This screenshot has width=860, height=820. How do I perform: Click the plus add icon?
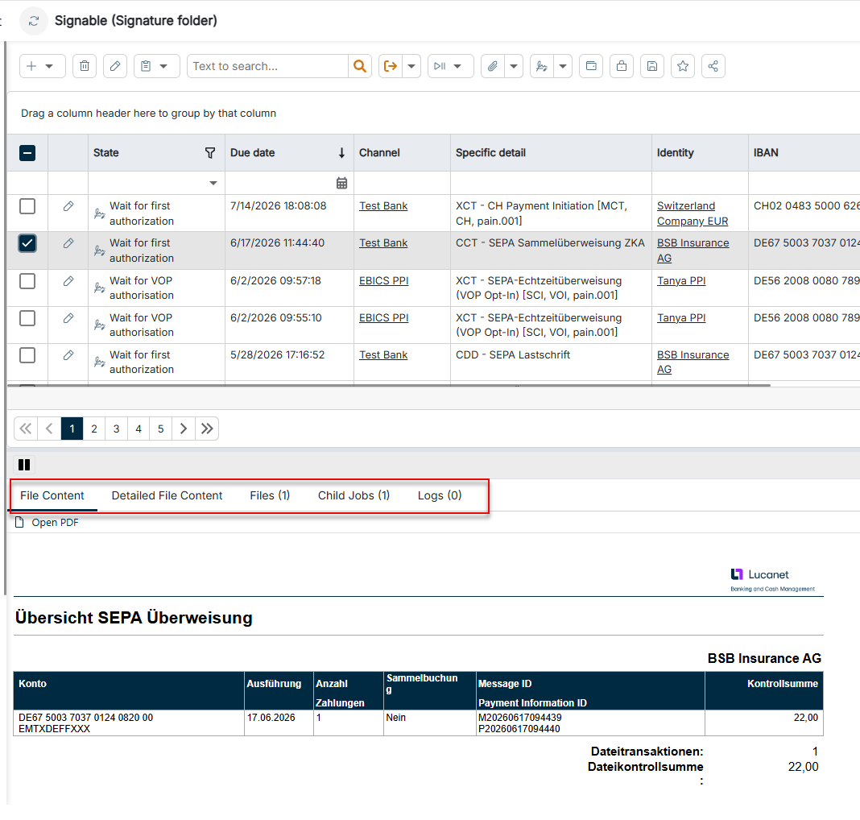(32, 66)
